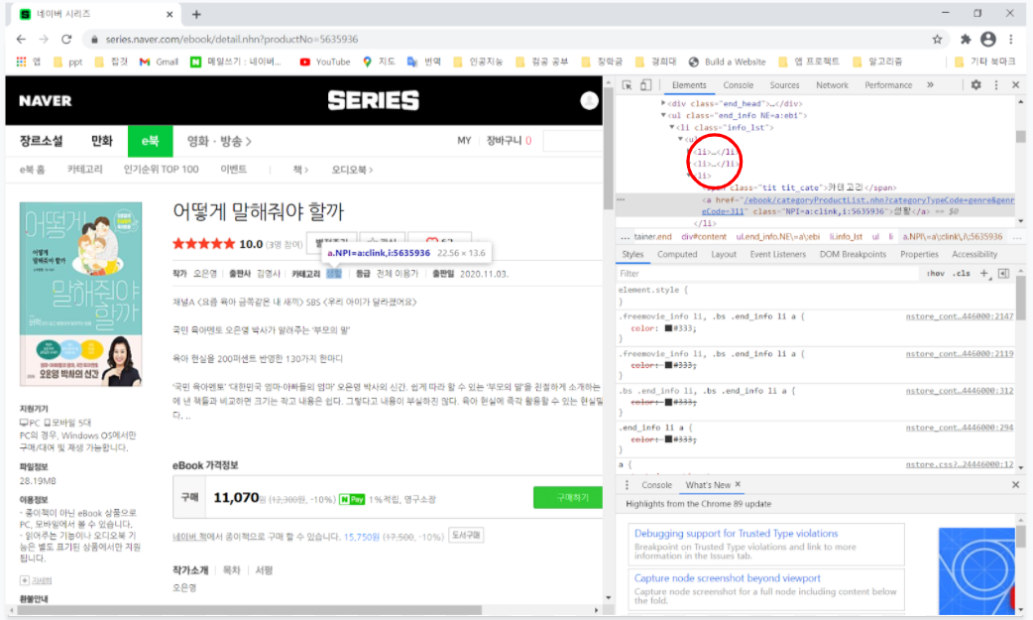Image resolution: width=1033 pixels, height=620 pixels.
Task: Click the browser address bar URL
Action: pos(232,39)
